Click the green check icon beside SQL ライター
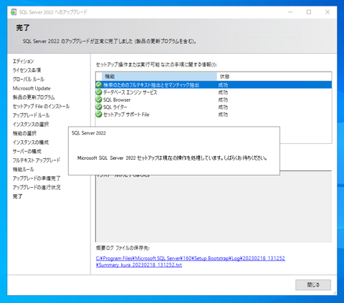This screenshot has height=303, width=344. (x=99, y=107)
